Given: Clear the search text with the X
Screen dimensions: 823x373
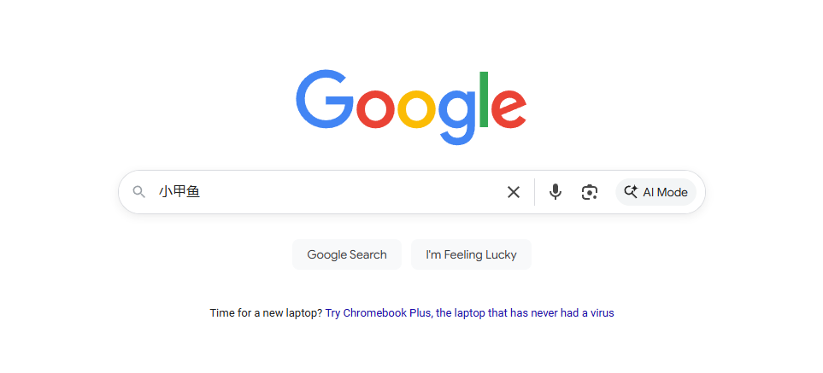Looking at the screenshot, I should pos(514,192).
